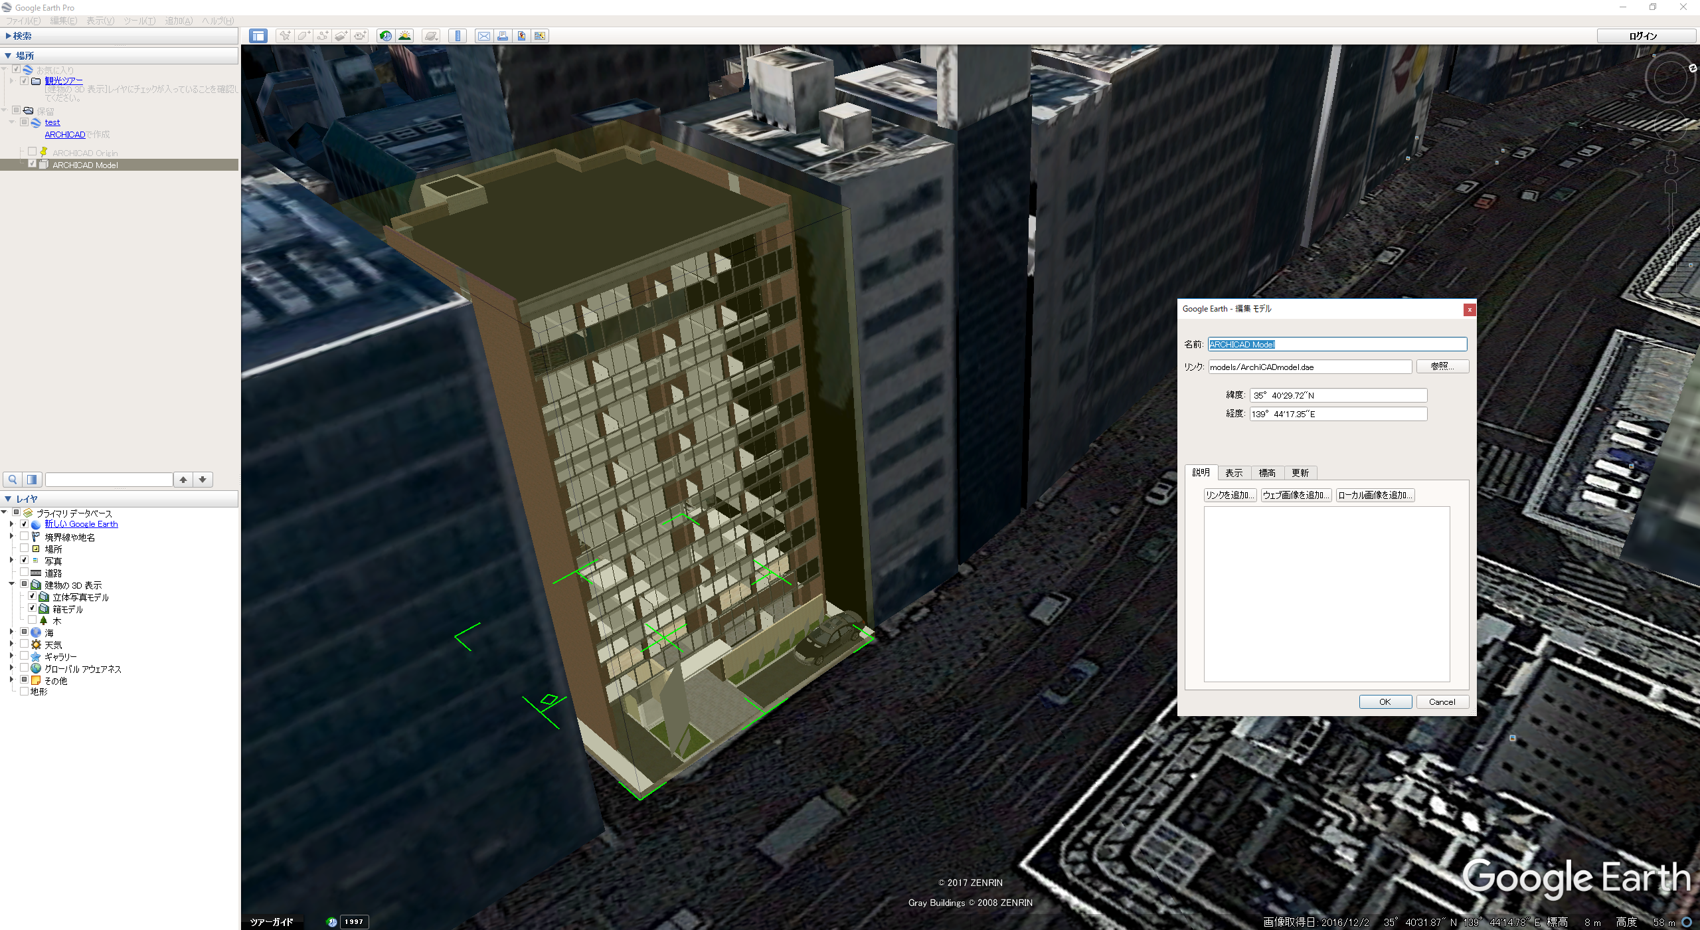This screenshot has height=930, width=1700.
Task: Click the リンク model path field
Action: [x=1310, y=367]
